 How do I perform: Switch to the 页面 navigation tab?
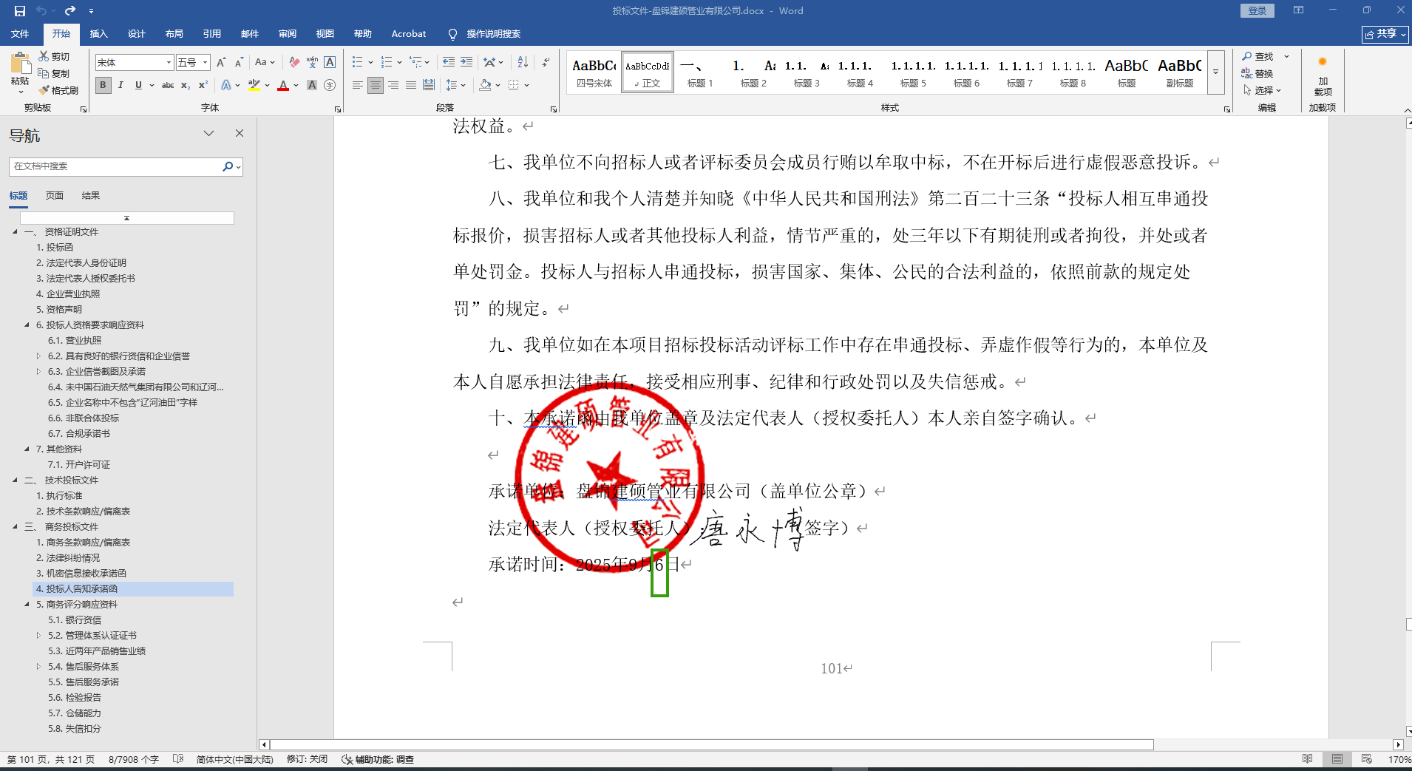pyautogui.click(x=55, y=195)
